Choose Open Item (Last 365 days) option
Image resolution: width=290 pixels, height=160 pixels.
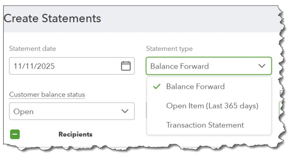[x=212, y=106]
